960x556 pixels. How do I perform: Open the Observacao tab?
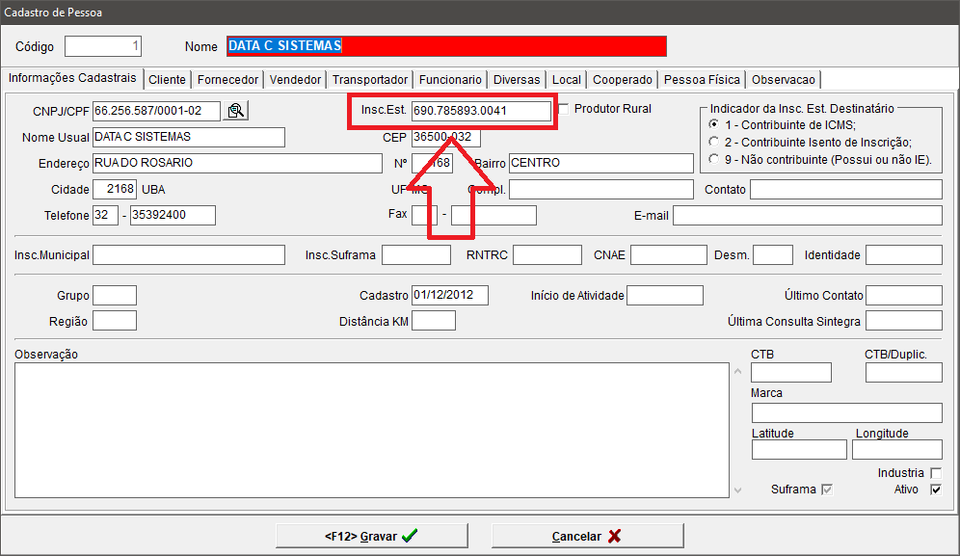click(x=784, y=80)
